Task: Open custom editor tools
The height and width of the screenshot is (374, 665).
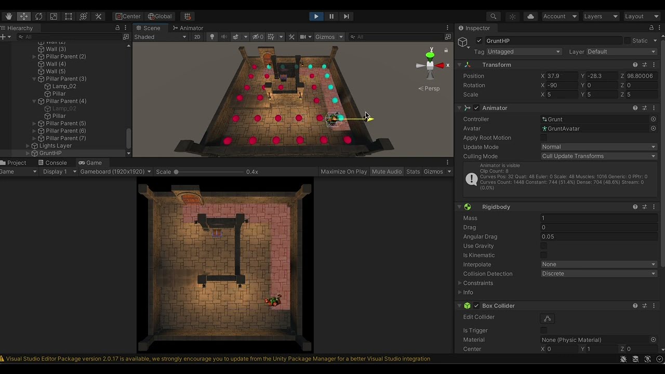Action: point(98,16)
